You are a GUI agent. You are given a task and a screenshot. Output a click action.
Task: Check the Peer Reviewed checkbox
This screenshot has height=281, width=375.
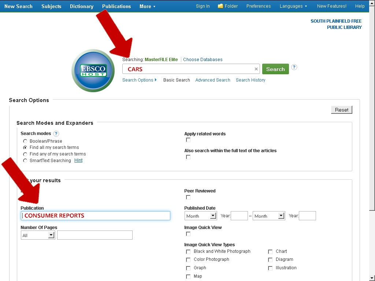point(188,197)
